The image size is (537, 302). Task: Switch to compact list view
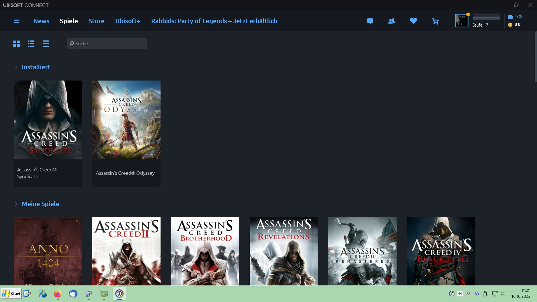[46, 44]
